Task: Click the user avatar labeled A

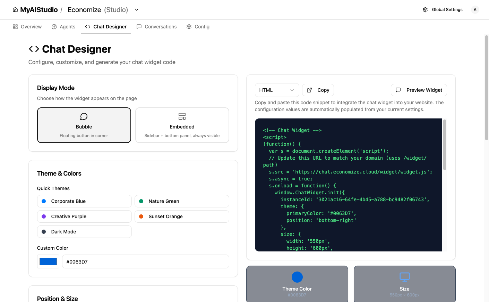Action: pos(475,10)
